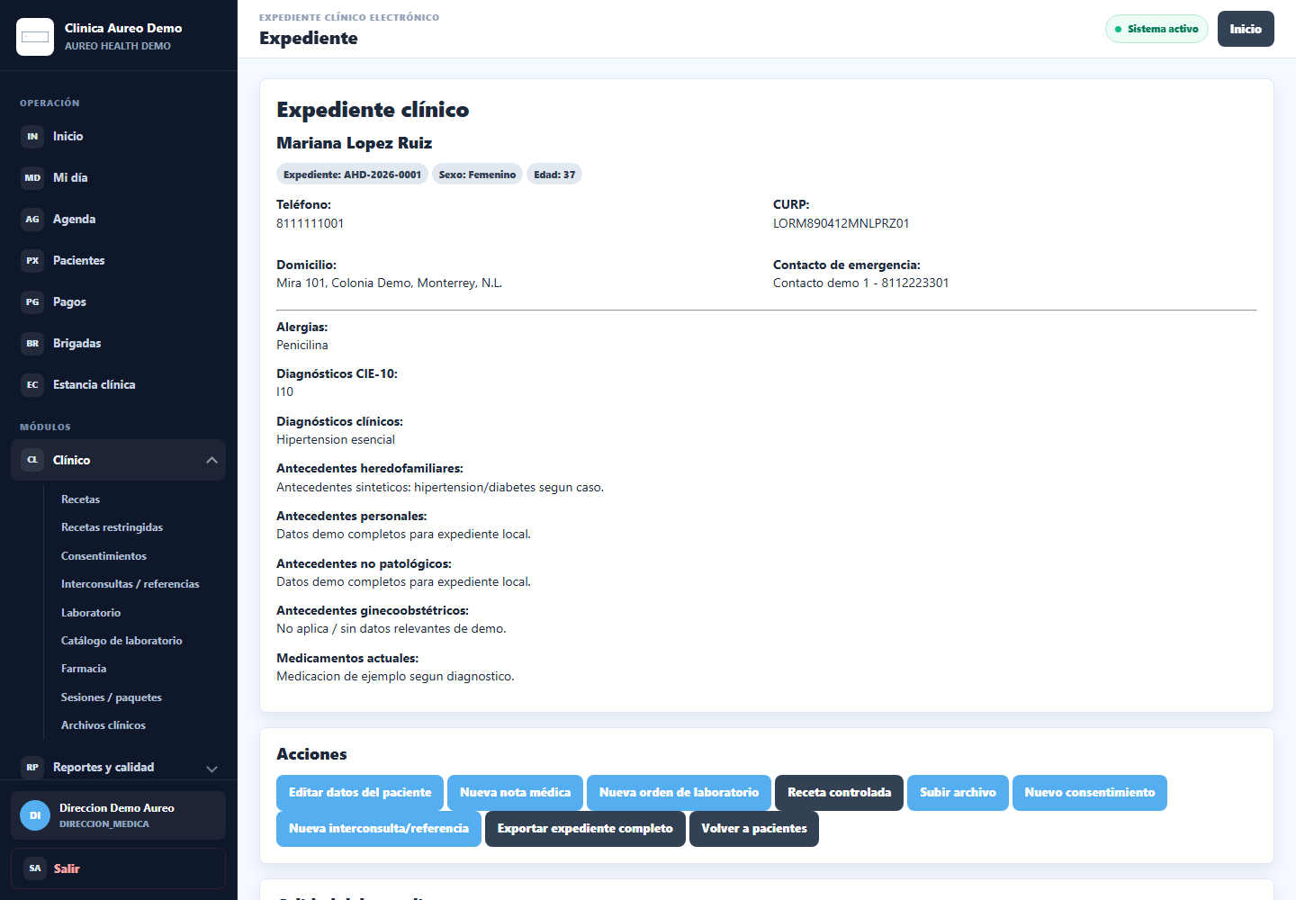The width and height of the screenshot is (1296, 900).
Task: Open Catálogo de laboratorio submenu item
Action: click(121, 641)
